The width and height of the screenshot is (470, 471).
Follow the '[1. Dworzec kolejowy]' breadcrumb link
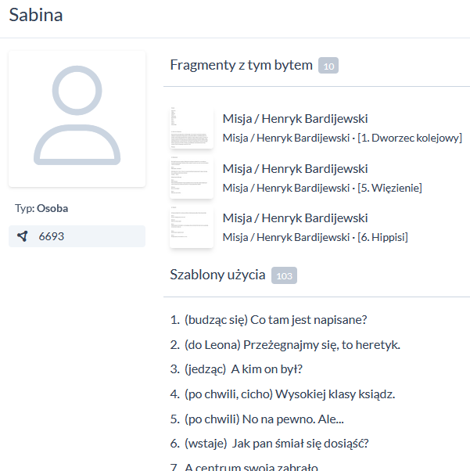(x=409, y=138)
